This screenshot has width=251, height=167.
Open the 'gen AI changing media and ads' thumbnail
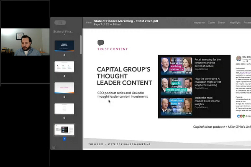pos(177,86)
